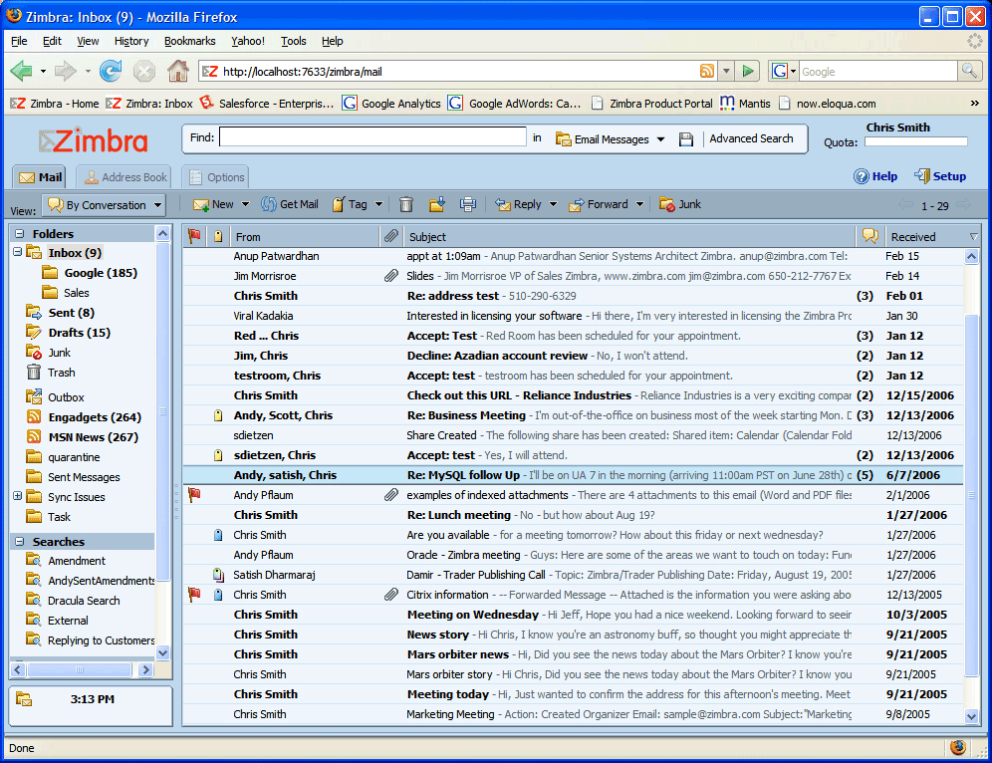Open the Email Messages search type dropdown
The image size is (992, 763).
click(610, 139)
